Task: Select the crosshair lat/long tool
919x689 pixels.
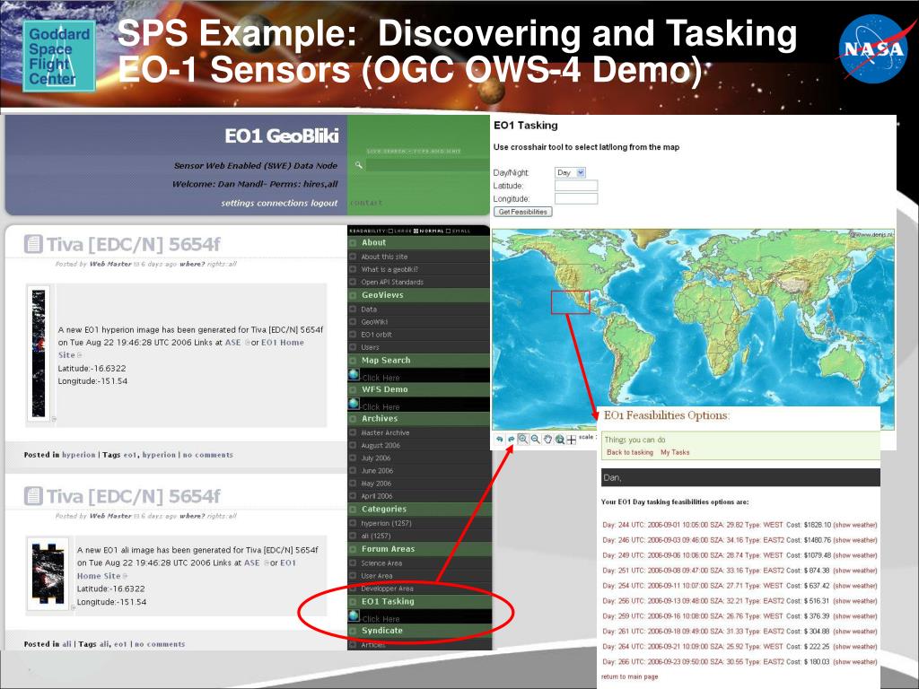Action: coord(572,440)
